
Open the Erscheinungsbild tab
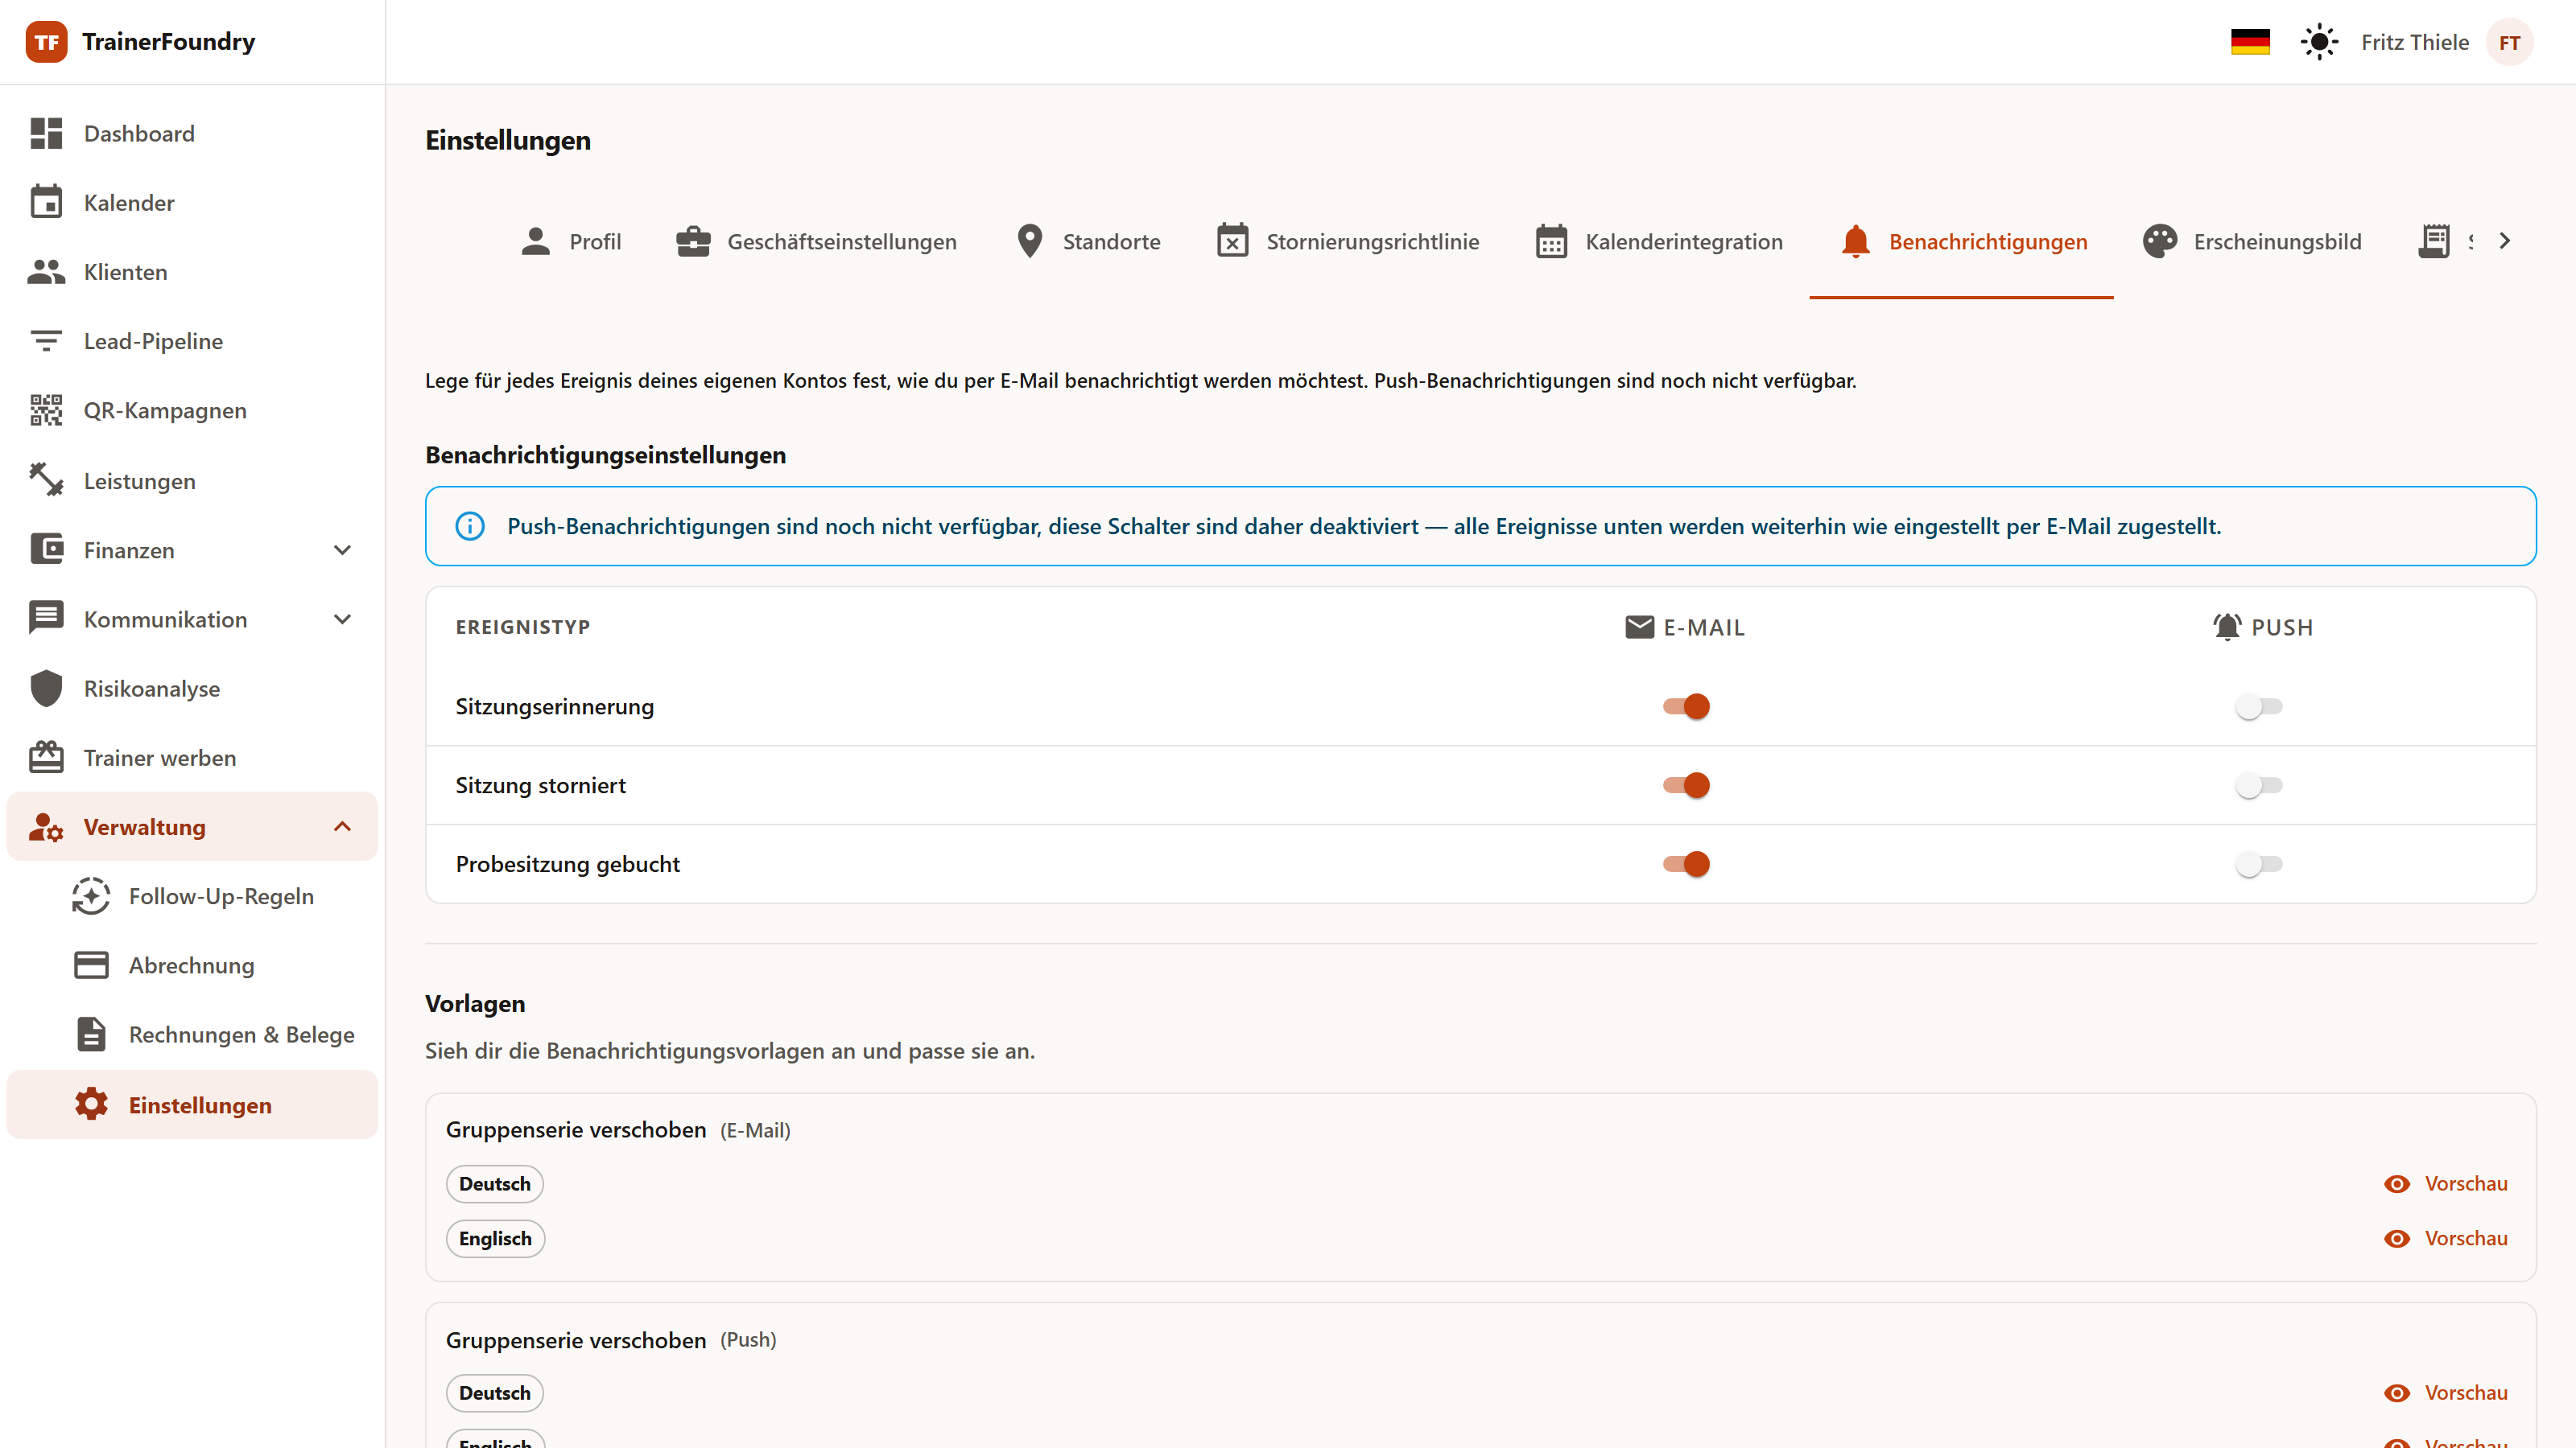[x=2251, y=241]
